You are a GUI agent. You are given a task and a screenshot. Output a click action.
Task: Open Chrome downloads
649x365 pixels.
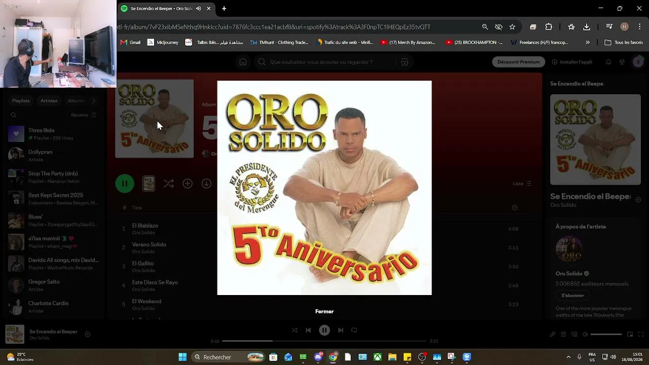(x=587, y=27)
